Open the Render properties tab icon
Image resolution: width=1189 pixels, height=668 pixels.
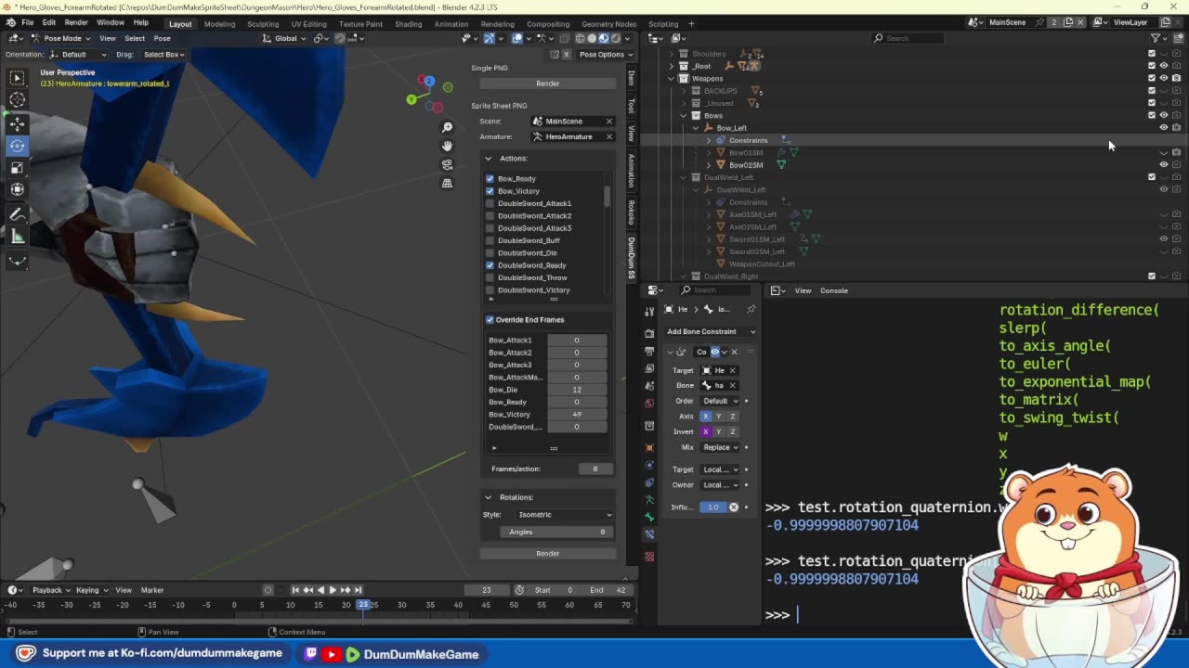649,333
